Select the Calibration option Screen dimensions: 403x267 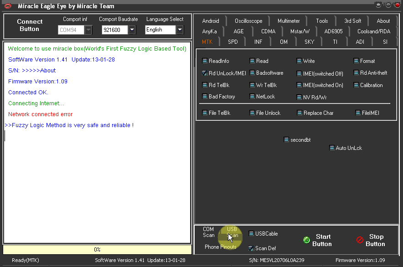click(368, 85)
